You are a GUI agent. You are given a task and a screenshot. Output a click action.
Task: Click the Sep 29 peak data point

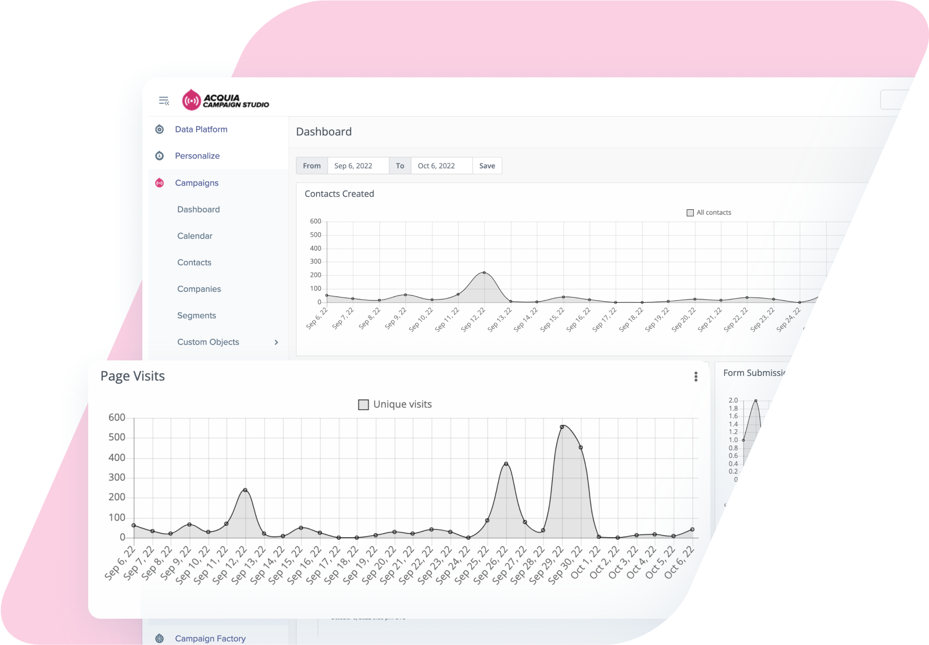pos(562,427)
